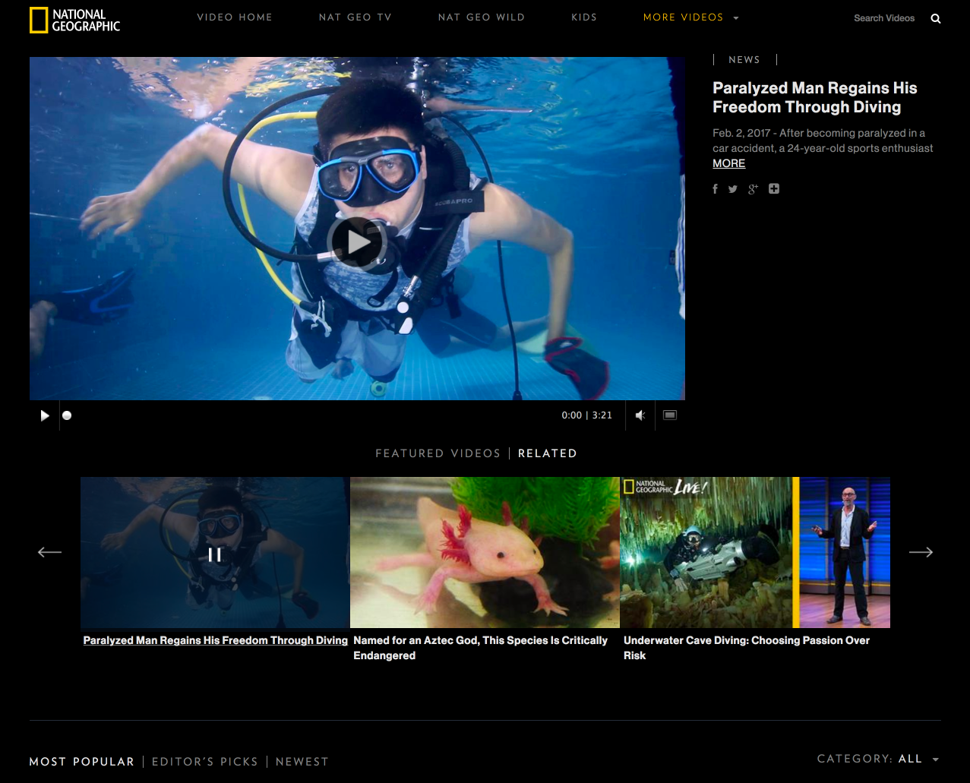Pause icon on diving video thumbnail

tap(215, 554)
